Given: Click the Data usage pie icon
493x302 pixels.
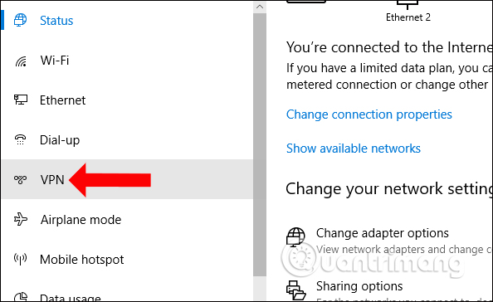Looking at the screenshot, I should 21,296.
